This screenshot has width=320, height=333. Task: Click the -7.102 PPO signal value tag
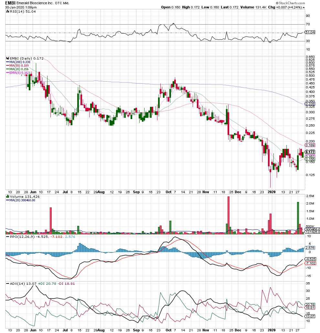[x=310, y=263]
